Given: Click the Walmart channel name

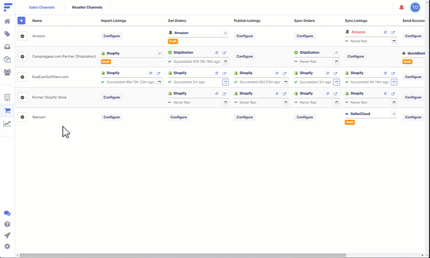Looking at the screenshot, I should tap(39, 117).
